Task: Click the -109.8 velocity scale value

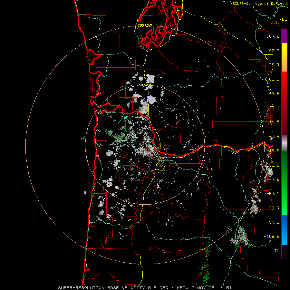Action: coord(272,237)
